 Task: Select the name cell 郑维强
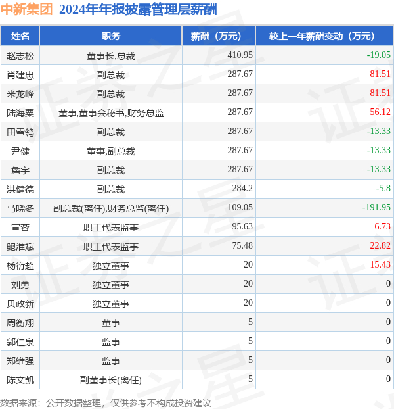20,361
